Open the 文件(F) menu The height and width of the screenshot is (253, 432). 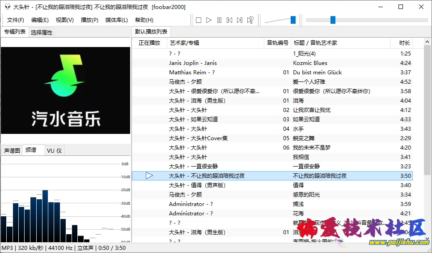coord(15,20)
